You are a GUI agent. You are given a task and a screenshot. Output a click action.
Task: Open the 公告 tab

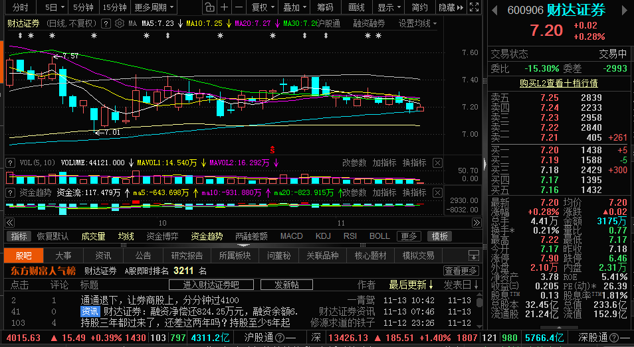[x=143, y=255]
